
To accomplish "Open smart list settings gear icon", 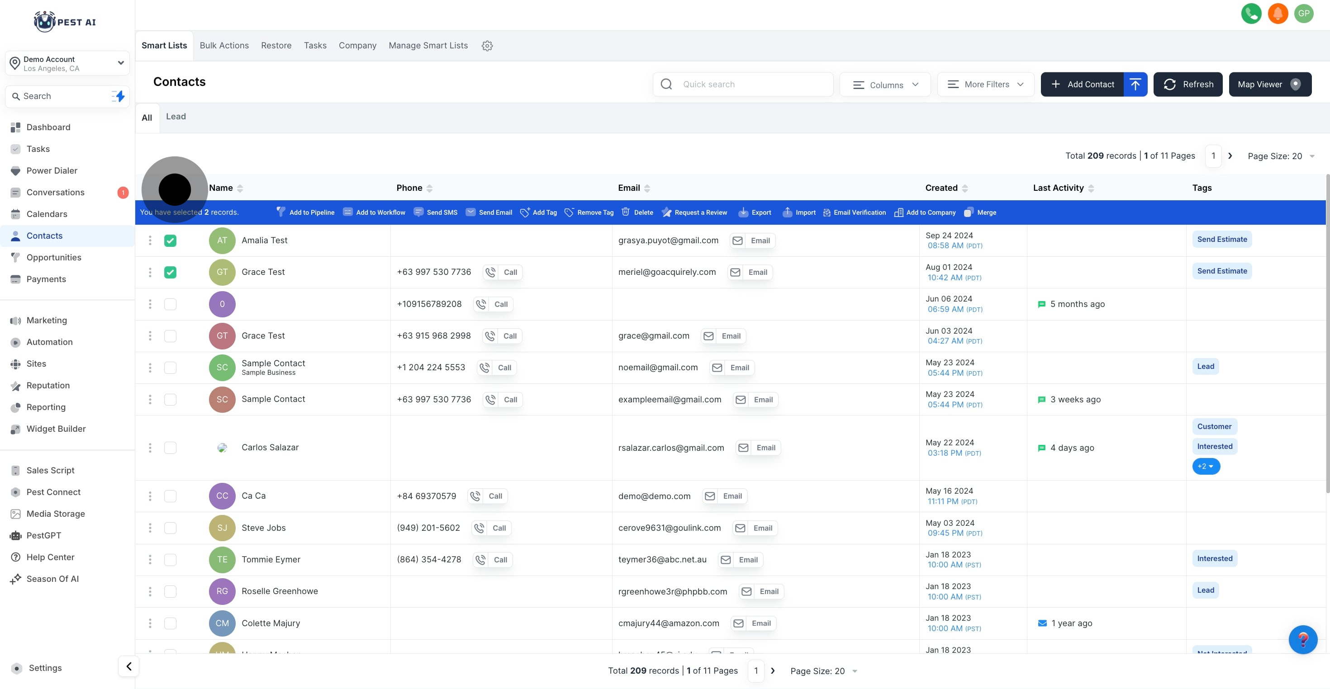I will click(x=487, y=46).
